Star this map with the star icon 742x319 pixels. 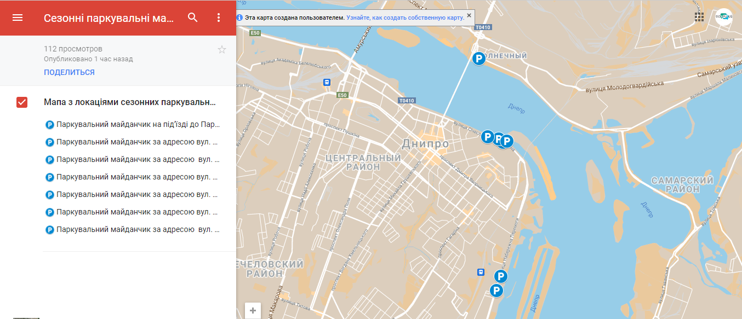pyautogui.click(x=222, y=50)
